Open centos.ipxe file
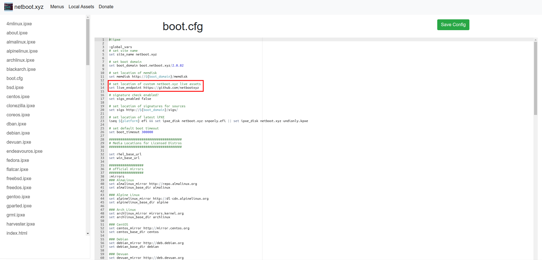The image size is (542, 260). click(x=18, y=96)
